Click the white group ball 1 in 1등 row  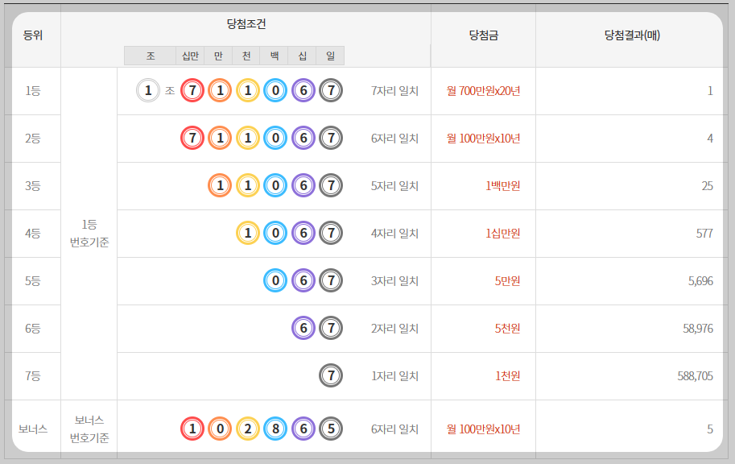(148, 90)
